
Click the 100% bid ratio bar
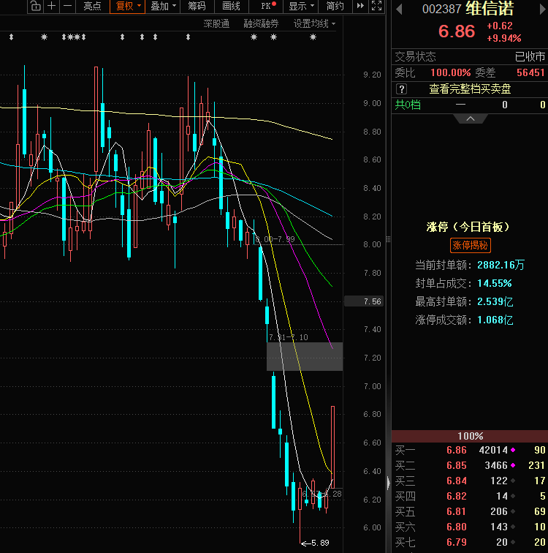470,436
